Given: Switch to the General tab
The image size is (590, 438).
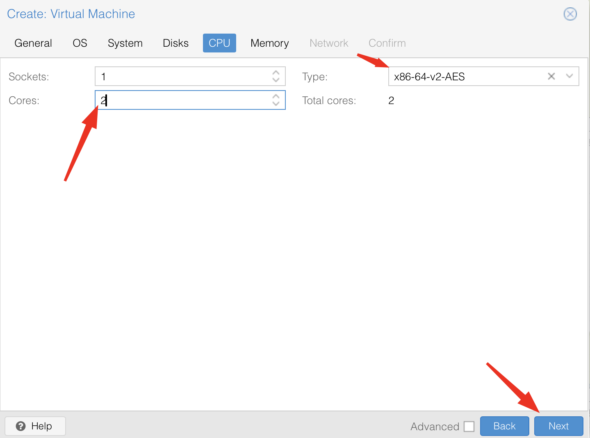Looking at the screenshot, I should 33,43.
